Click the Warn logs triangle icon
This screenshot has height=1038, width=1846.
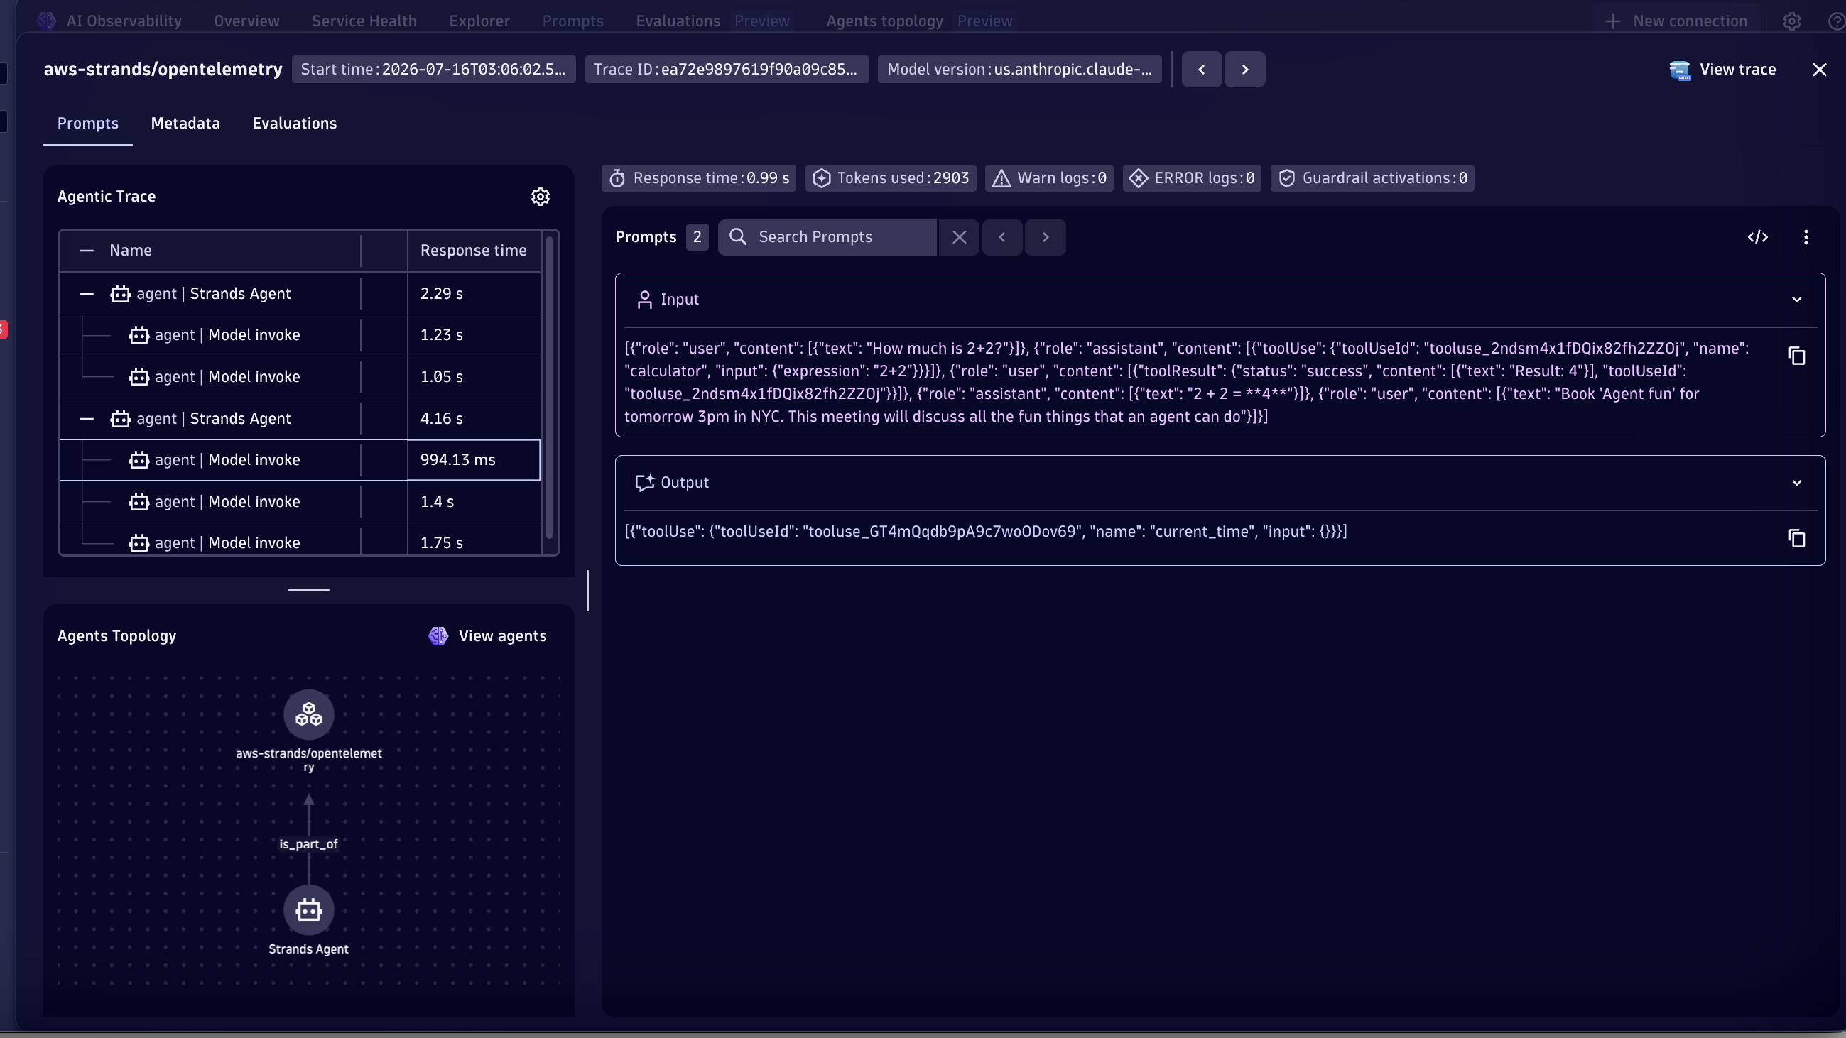[x=1001, y=178]
